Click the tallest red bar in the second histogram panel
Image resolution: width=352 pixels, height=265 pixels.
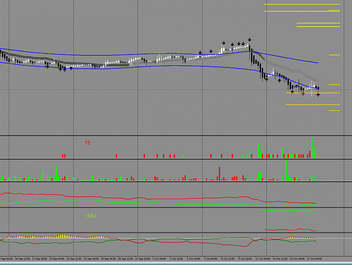[x=220, y=174]
